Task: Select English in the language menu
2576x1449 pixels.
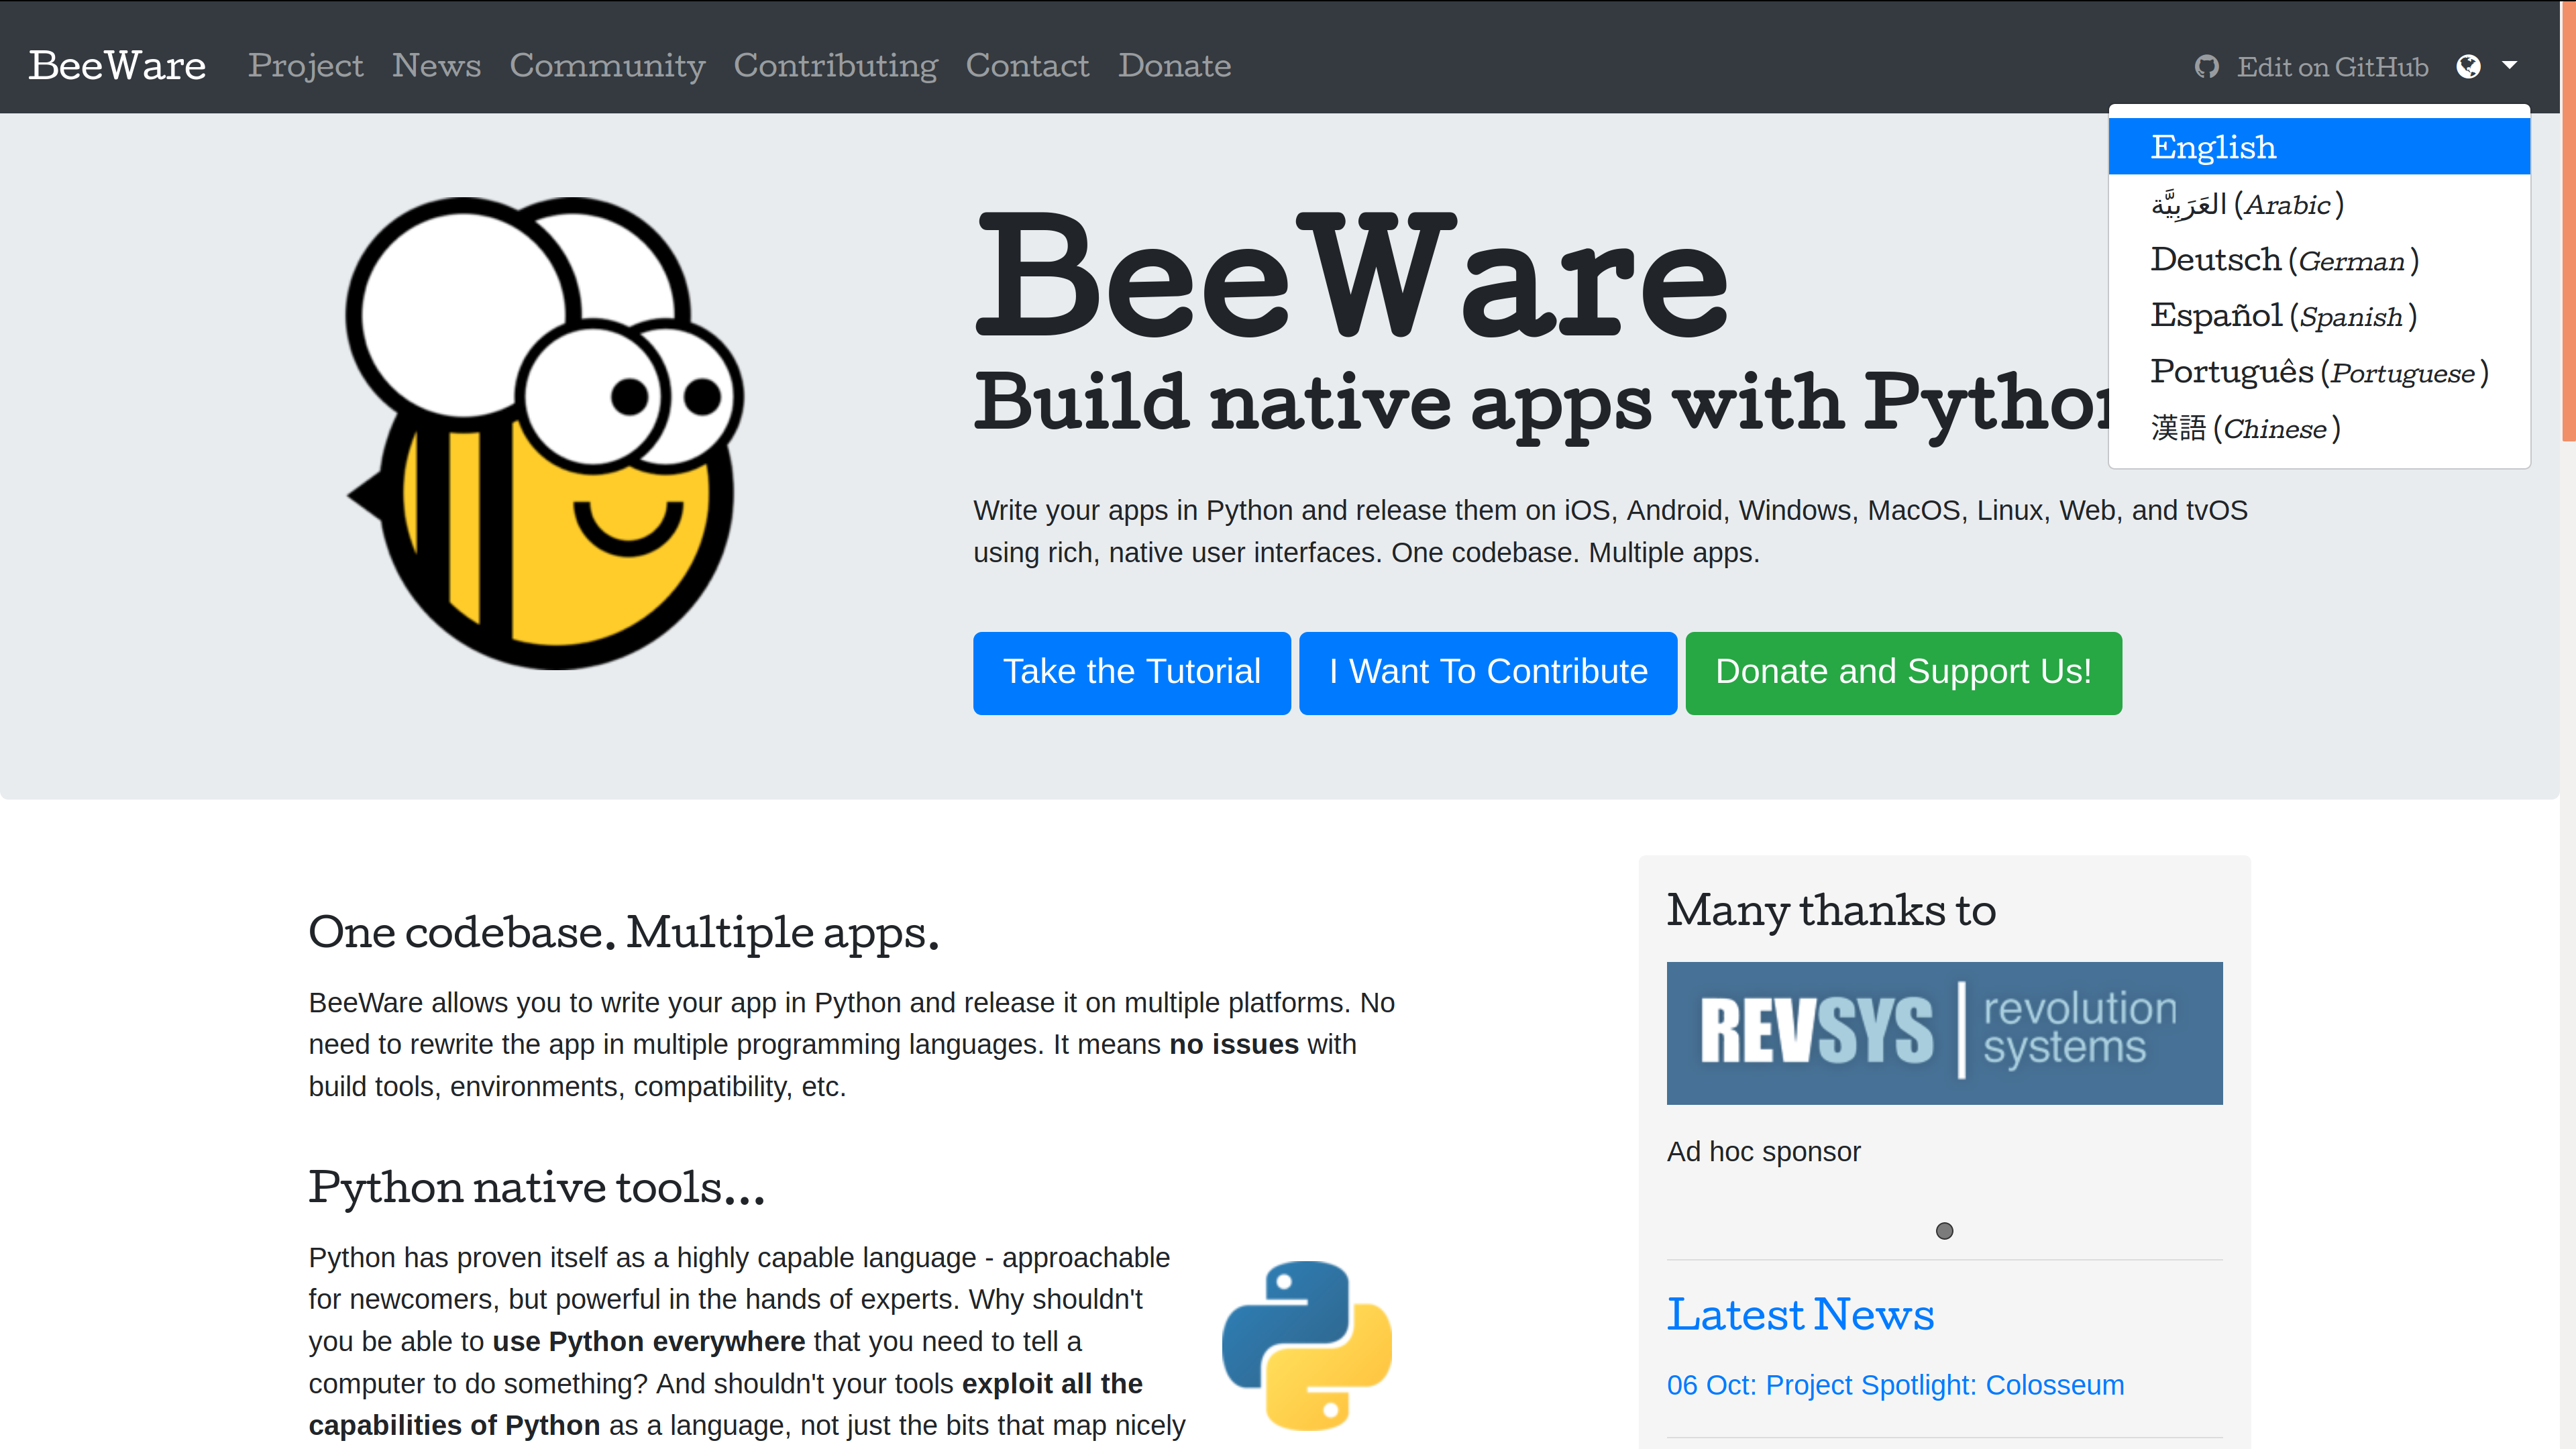Action: click(x=2213, y=147)
